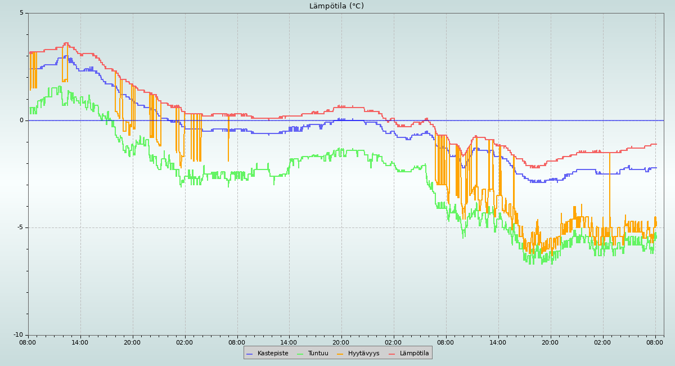
Task: Click the chart title Lämpötila (°C)
Action: (x=336, y=6)
